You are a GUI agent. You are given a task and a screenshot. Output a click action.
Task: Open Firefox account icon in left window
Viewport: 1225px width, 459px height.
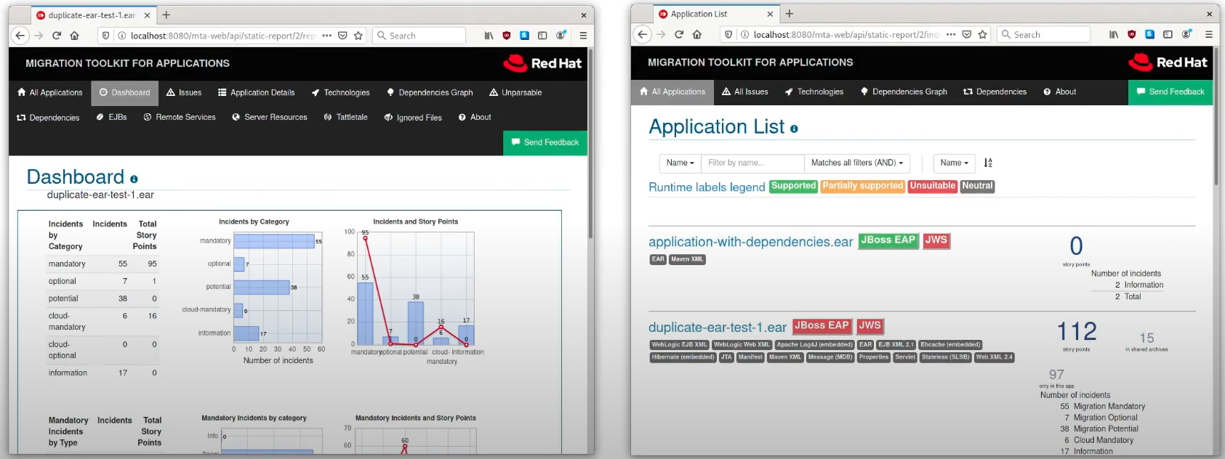[561, 35]
